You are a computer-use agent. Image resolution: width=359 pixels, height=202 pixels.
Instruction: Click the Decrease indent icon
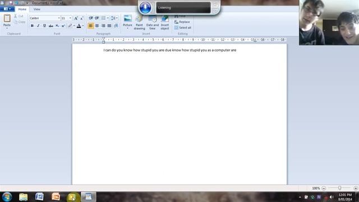[91, 18]
